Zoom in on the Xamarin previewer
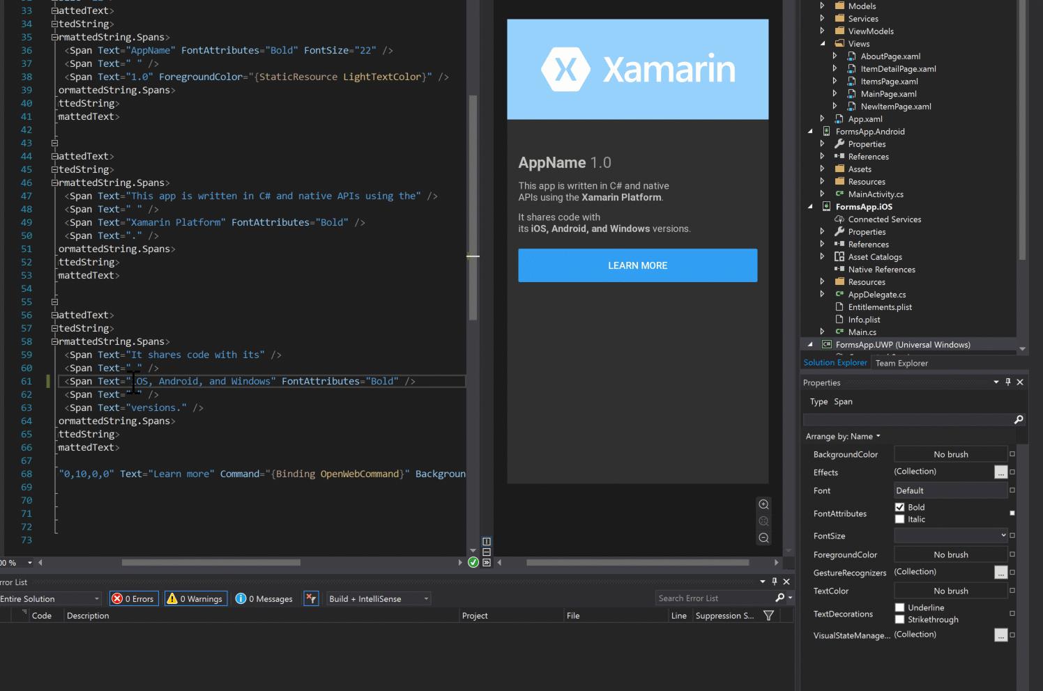 click(x=763, y=504)
